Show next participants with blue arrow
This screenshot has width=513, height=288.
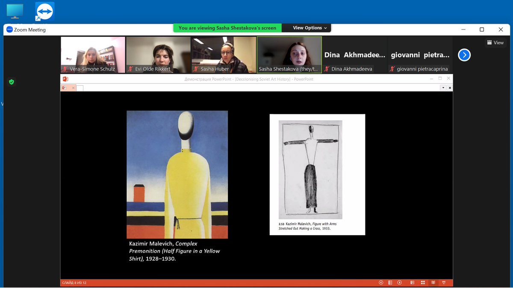(464, 55)
